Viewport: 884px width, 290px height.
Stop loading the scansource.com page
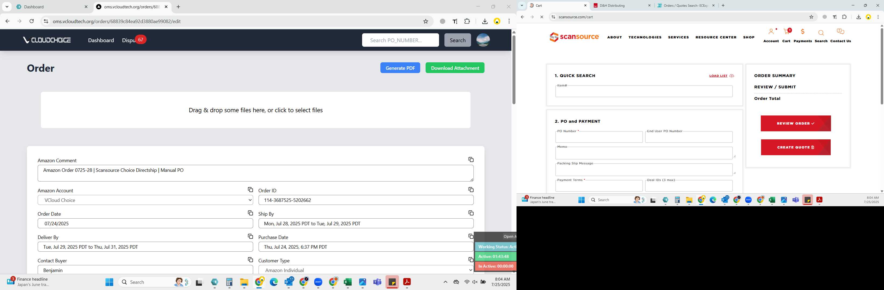[542, 17]
